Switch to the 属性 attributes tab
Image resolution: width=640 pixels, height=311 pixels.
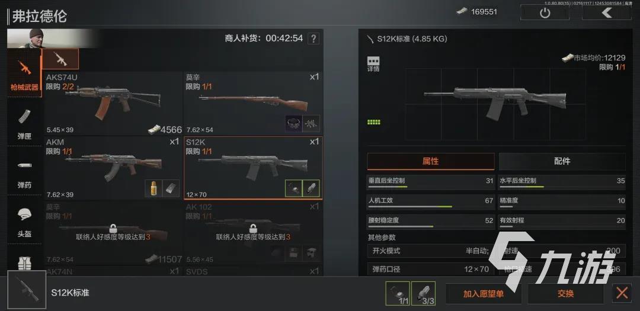pos(431,161)
